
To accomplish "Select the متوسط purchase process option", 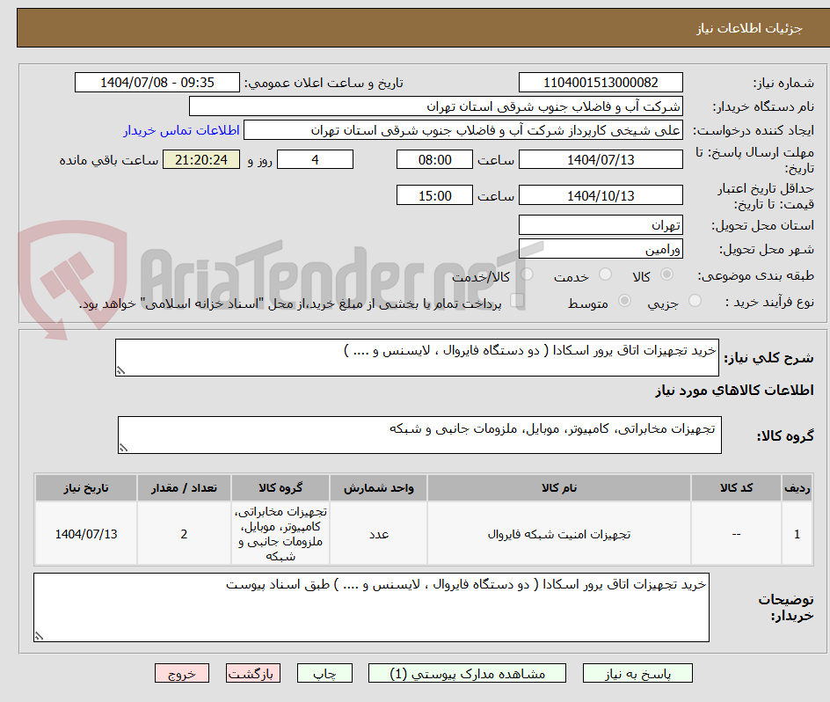I will point(624,301).
